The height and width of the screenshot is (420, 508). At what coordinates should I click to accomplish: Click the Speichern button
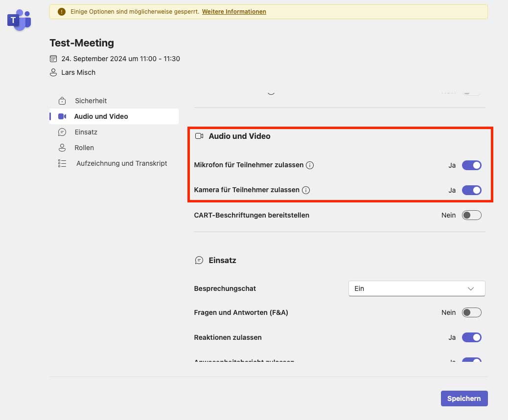[x=464, y=398]
